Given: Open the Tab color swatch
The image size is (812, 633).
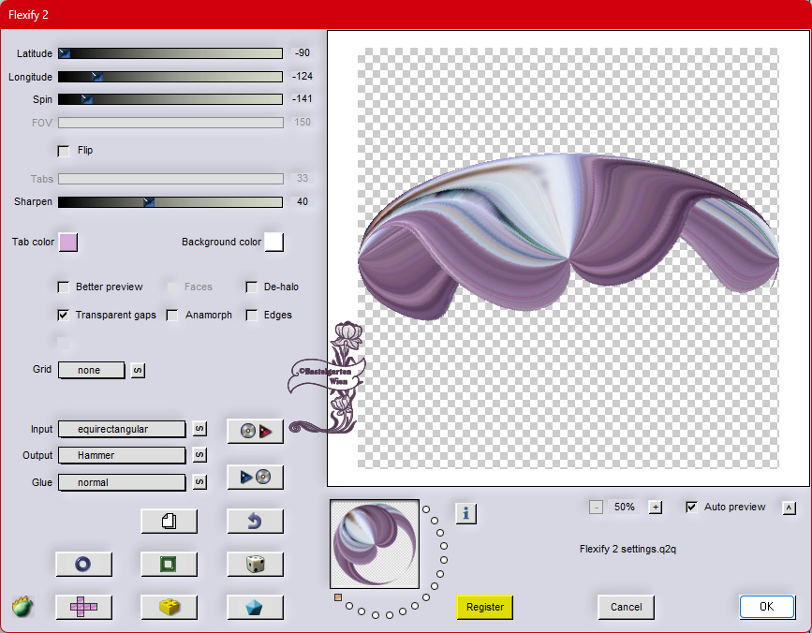Looking at the screenshot, I should (x=68, y=243).
